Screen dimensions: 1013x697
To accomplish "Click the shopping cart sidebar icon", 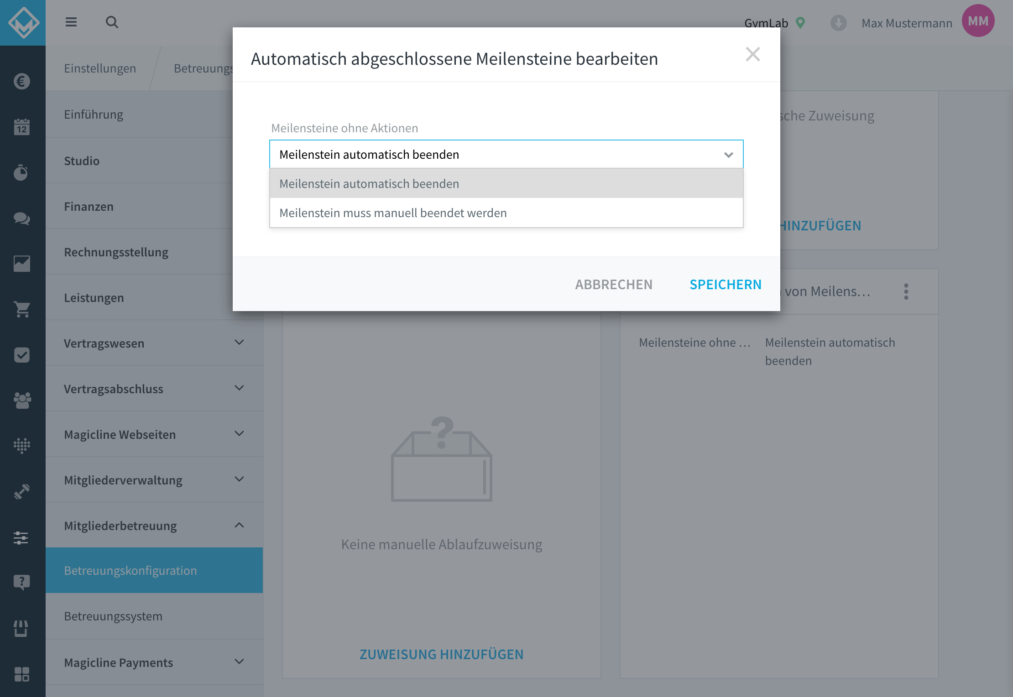I will (22, 309).
